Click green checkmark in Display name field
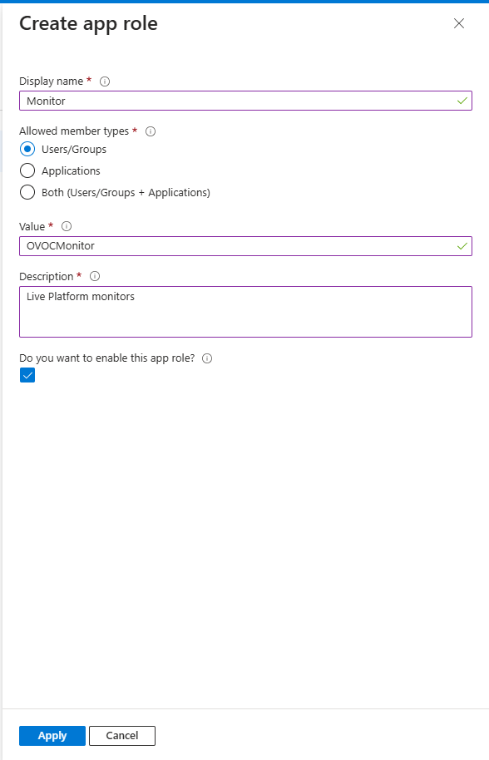This screenshot has height=760, width=489. click(462, 101)
